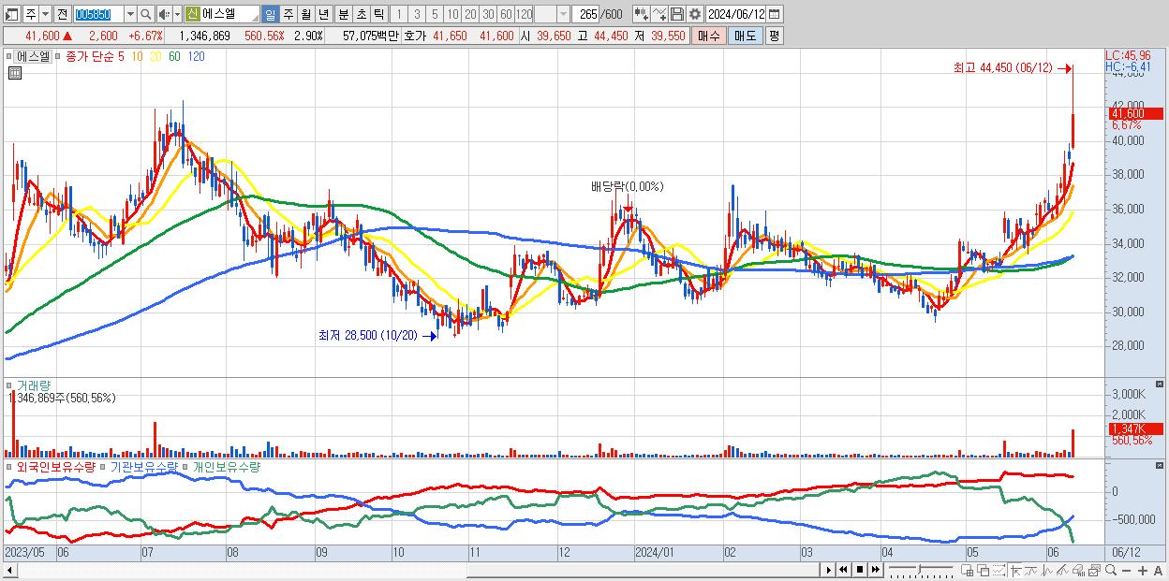
Task: Click the 매도 sell button
Action: point(745,36)
